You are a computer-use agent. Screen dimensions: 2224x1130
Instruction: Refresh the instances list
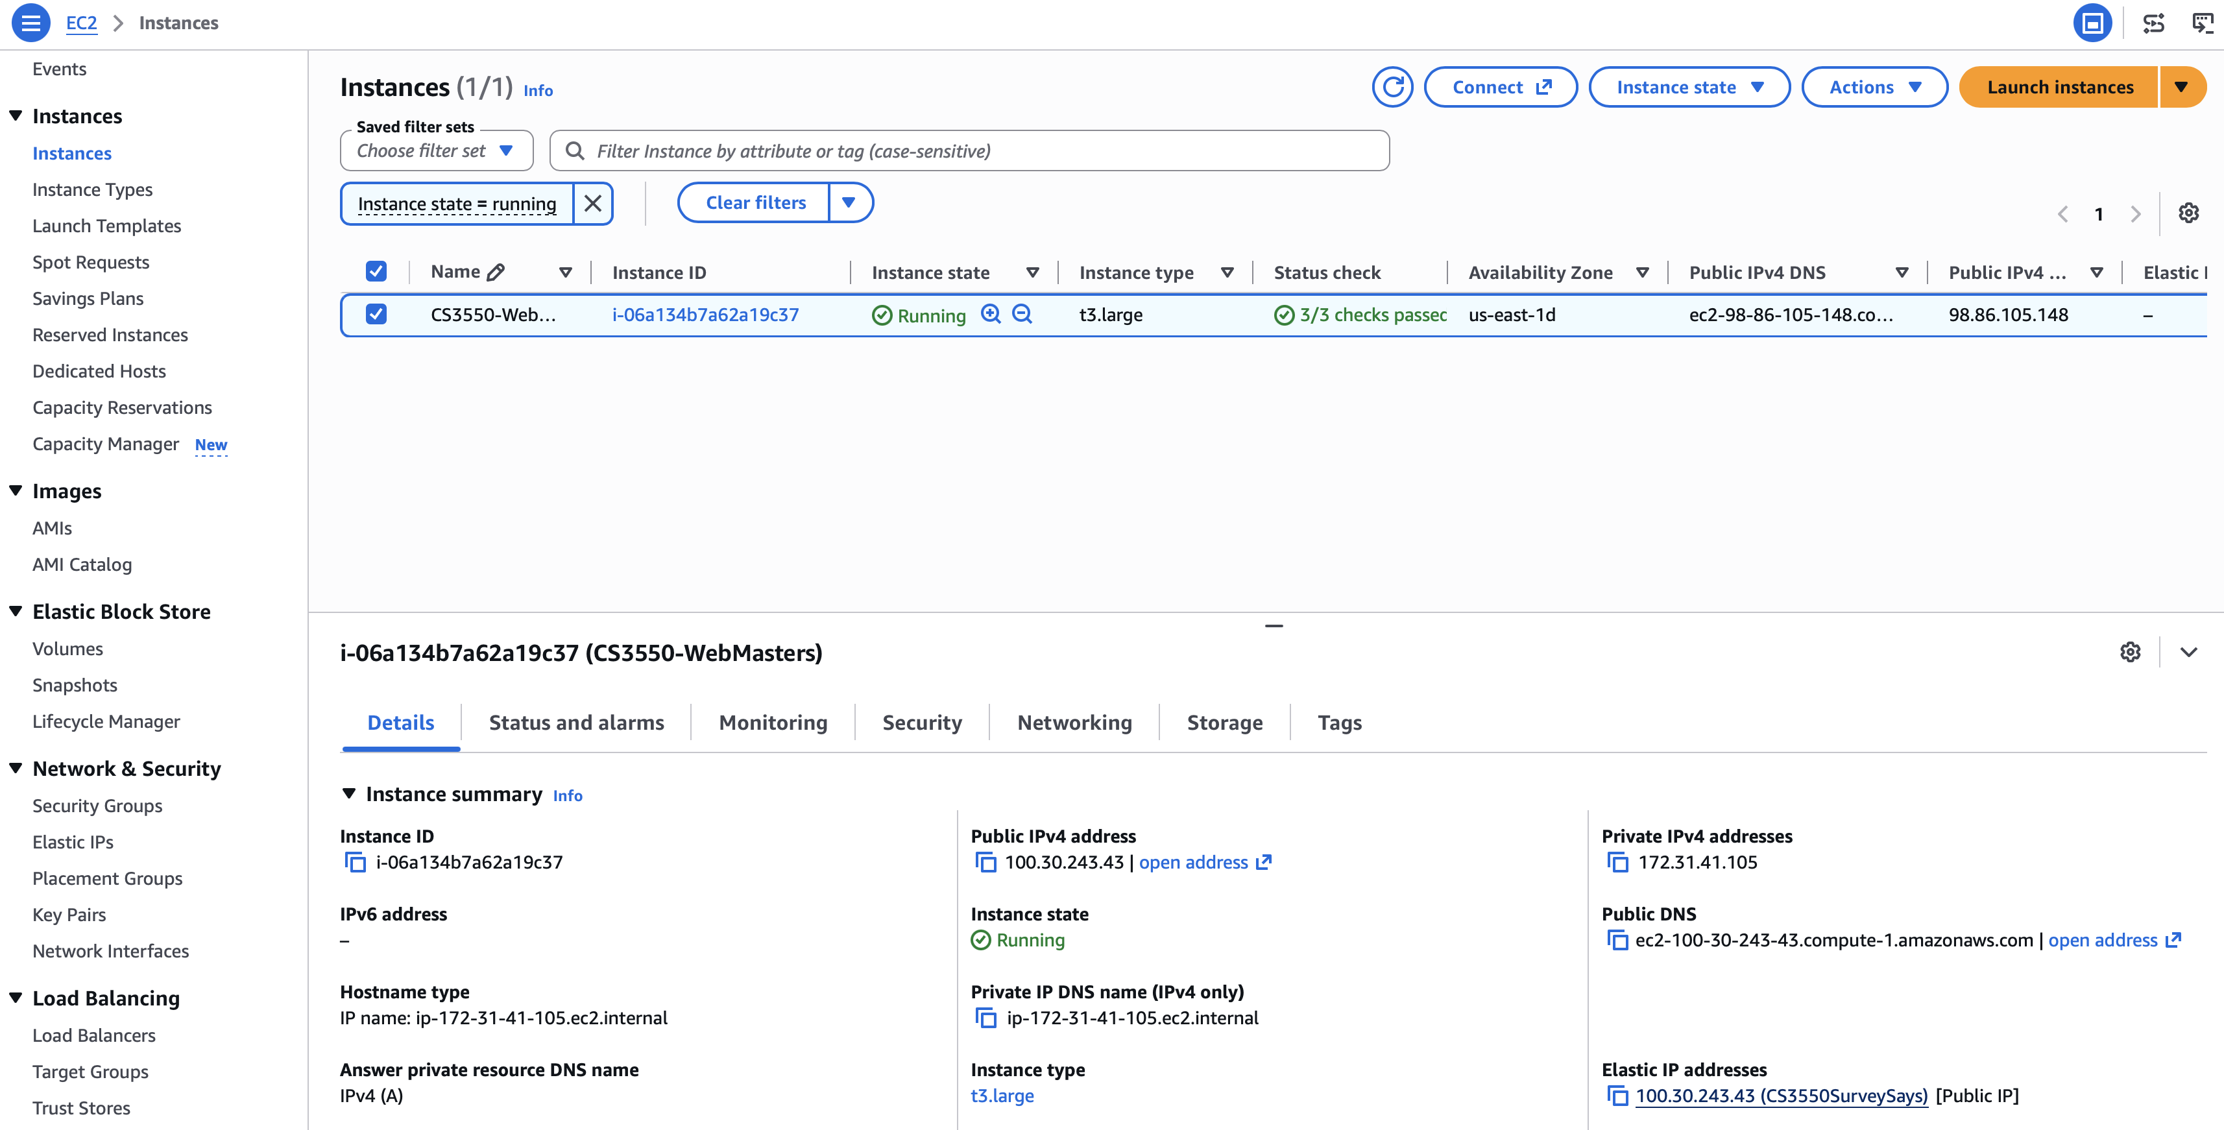(1392, 87)
